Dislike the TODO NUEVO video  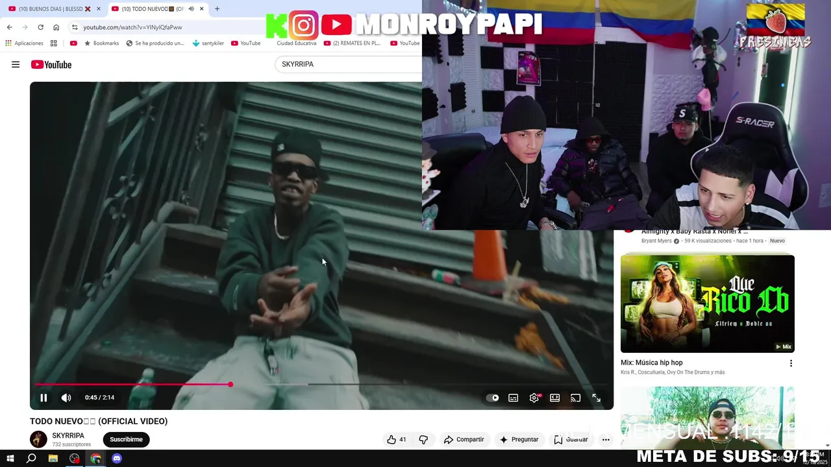(x=423, y=439)
